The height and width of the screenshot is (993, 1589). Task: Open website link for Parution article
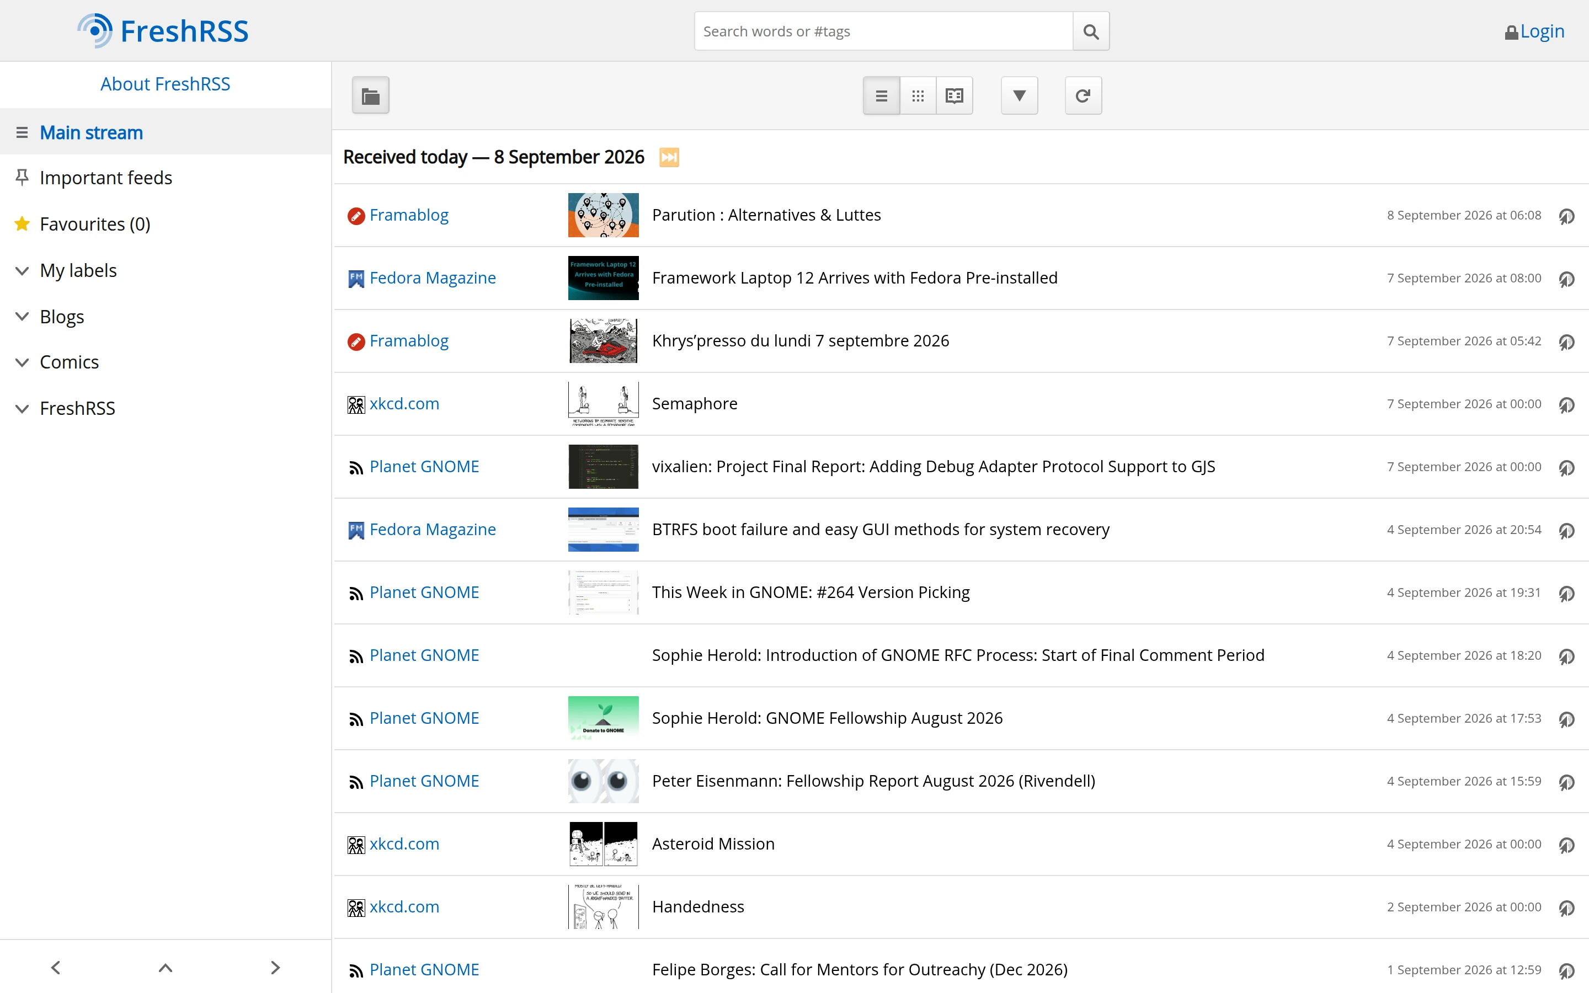(1567, 216)
